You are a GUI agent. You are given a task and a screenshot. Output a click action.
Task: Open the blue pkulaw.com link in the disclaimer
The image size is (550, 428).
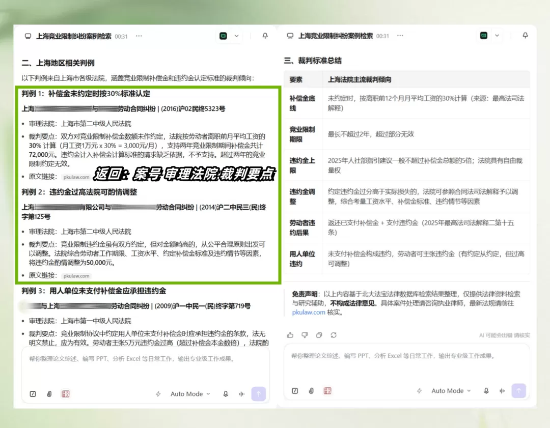click(x=308, y=312)
